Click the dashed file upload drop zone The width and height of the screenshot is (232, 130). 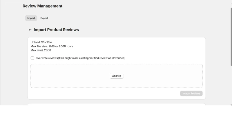[117, 76]
